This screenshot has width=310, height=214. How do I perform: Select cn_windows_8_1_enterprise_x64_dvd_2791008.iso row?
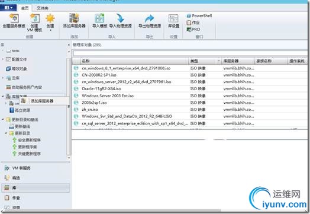pos(189,68)
